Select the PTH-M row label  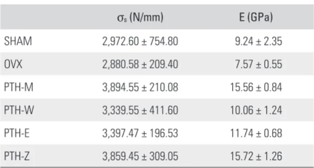(19, 87)
